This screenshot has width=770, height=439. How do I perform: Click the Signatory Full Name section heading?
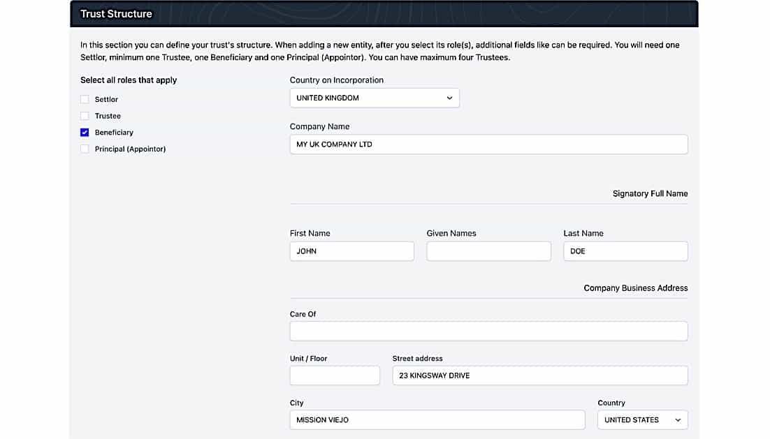tap(650, 193)
